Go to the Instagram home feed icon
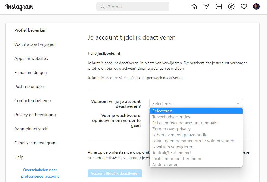 point(194,7)
